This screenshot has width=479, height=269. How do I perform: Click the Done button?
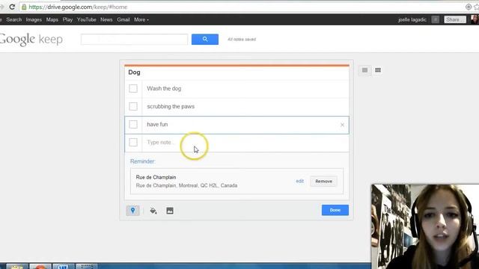click(x=335, y=210)
